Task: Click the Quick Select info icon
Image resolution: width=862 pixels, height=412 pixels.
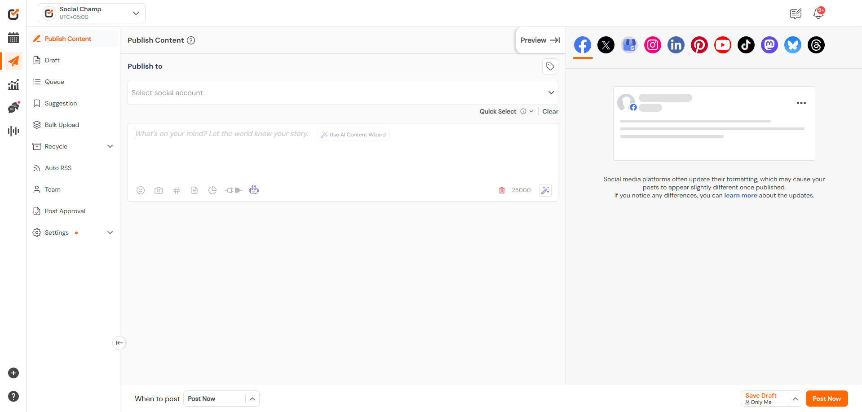Action: (523, 111)
